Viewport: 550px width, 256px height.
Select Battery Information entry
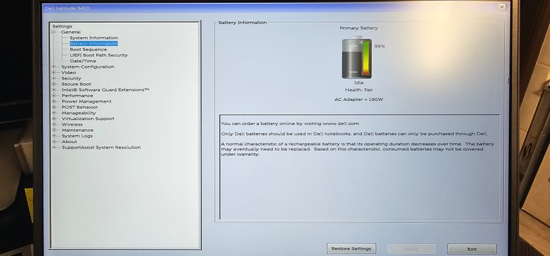(93, 44)
